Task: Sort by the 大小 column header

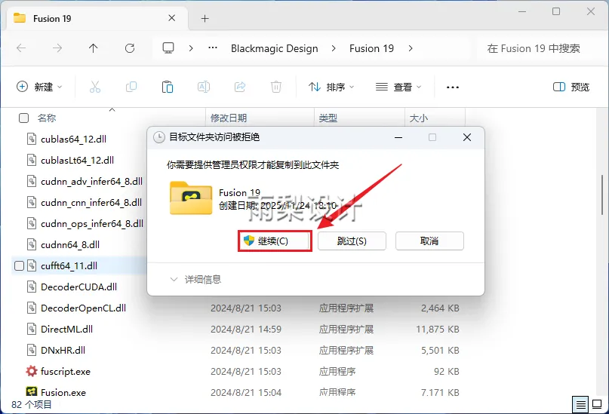Action: pyautogui.click(x=419, y=118)
